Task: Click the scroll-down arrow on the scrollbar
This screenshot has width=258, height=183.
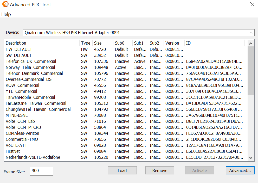Action: pos(250,157)
